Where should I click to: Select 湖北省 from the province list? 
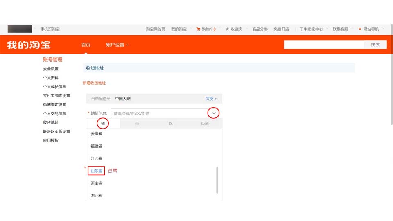pyautogui.click(x=97, y=196)
